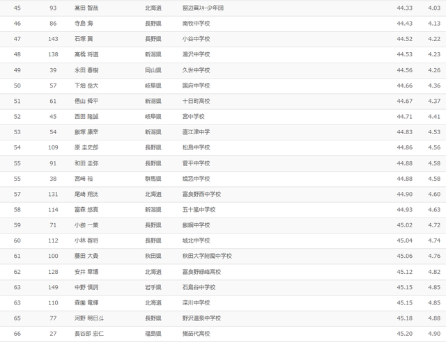Select athlete 藤田 大貴
The width and height of the screenshot is (446, 342).
(x=86, y=256)
